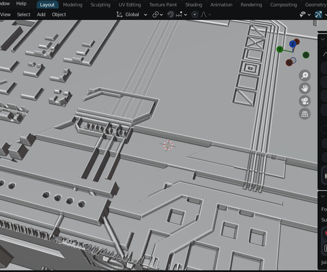Toggle proportional editing circle icon
327x272 pixels.
tap(195, 15)
